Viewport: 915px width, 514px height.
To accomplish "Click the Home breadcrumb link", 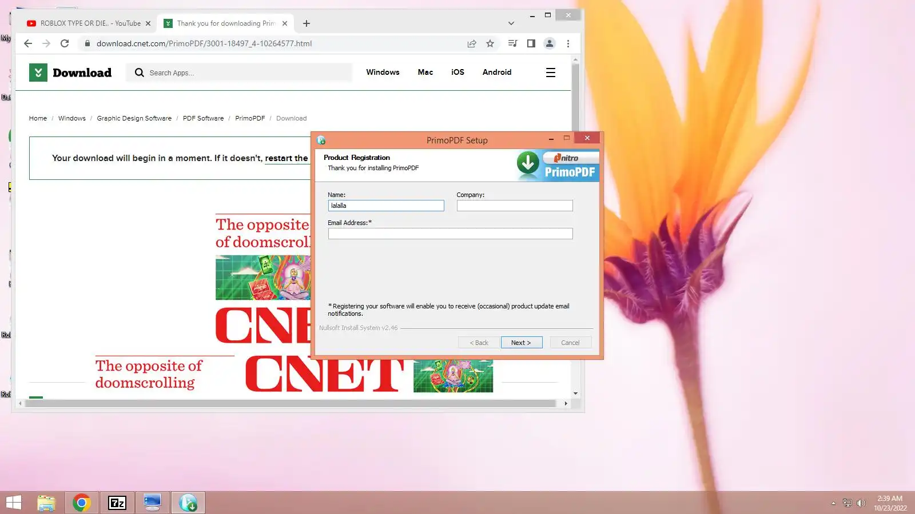I will 38,118.
